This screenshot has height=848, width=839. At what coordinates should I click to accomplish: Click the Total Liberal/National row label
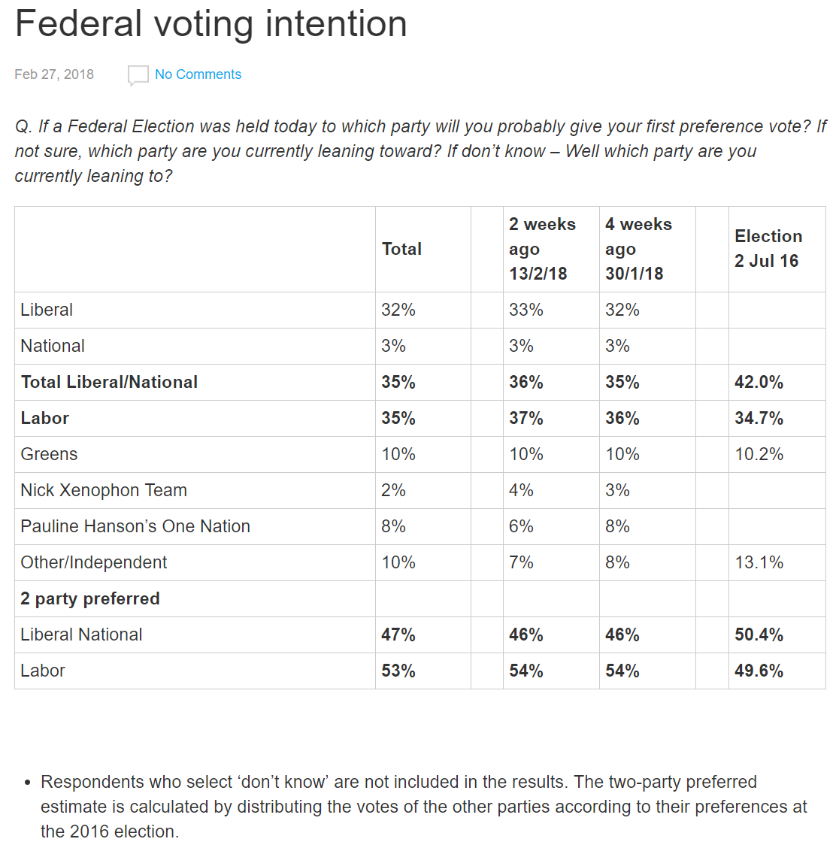[109, 382]
